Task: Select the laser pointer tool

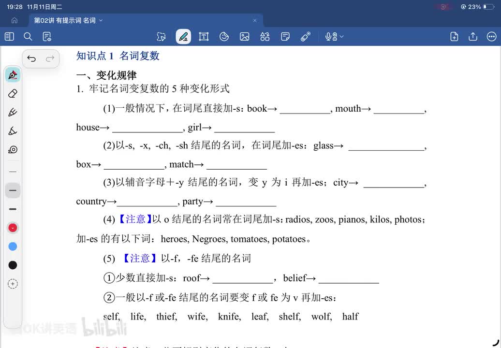Action: click(306, 37)
